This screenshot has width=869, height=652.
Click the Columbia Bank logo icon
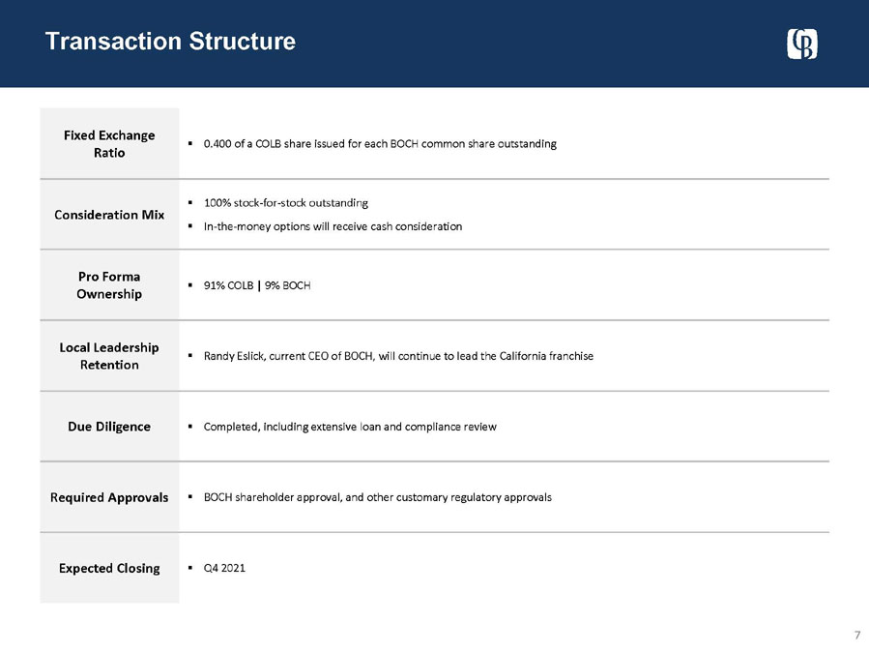coord(803,44)
